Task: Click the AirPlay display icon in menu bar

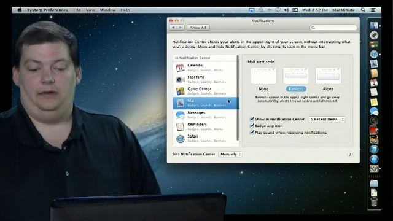Action: (x=251, y=10)
